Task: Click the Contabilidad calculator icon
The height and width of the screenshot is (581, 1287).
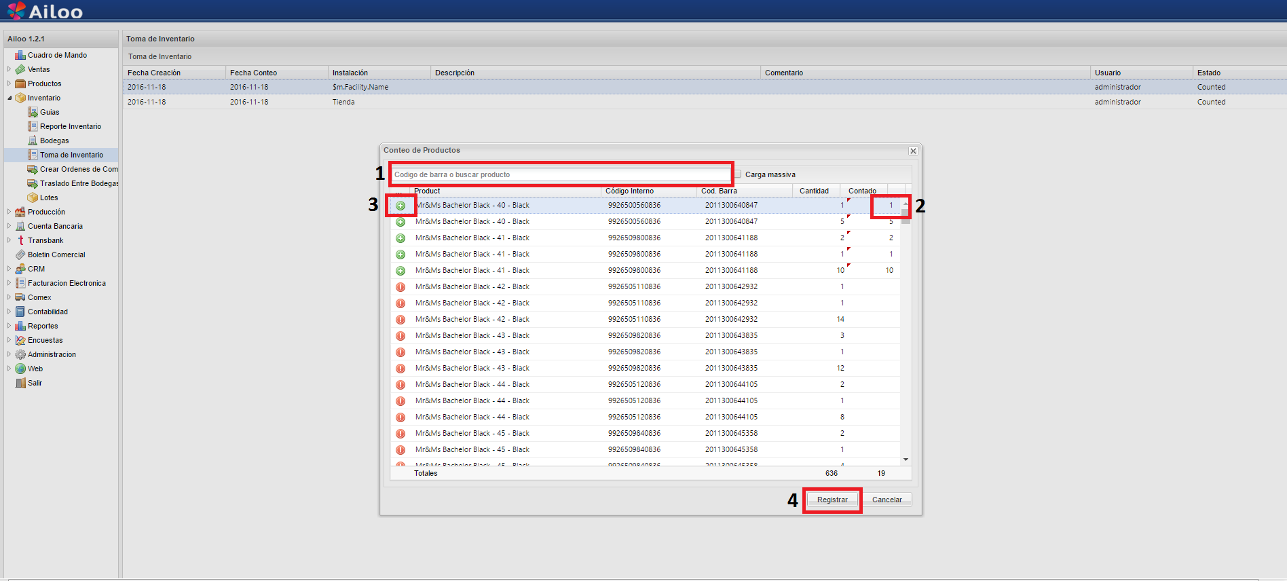Action: click(20, 312)
